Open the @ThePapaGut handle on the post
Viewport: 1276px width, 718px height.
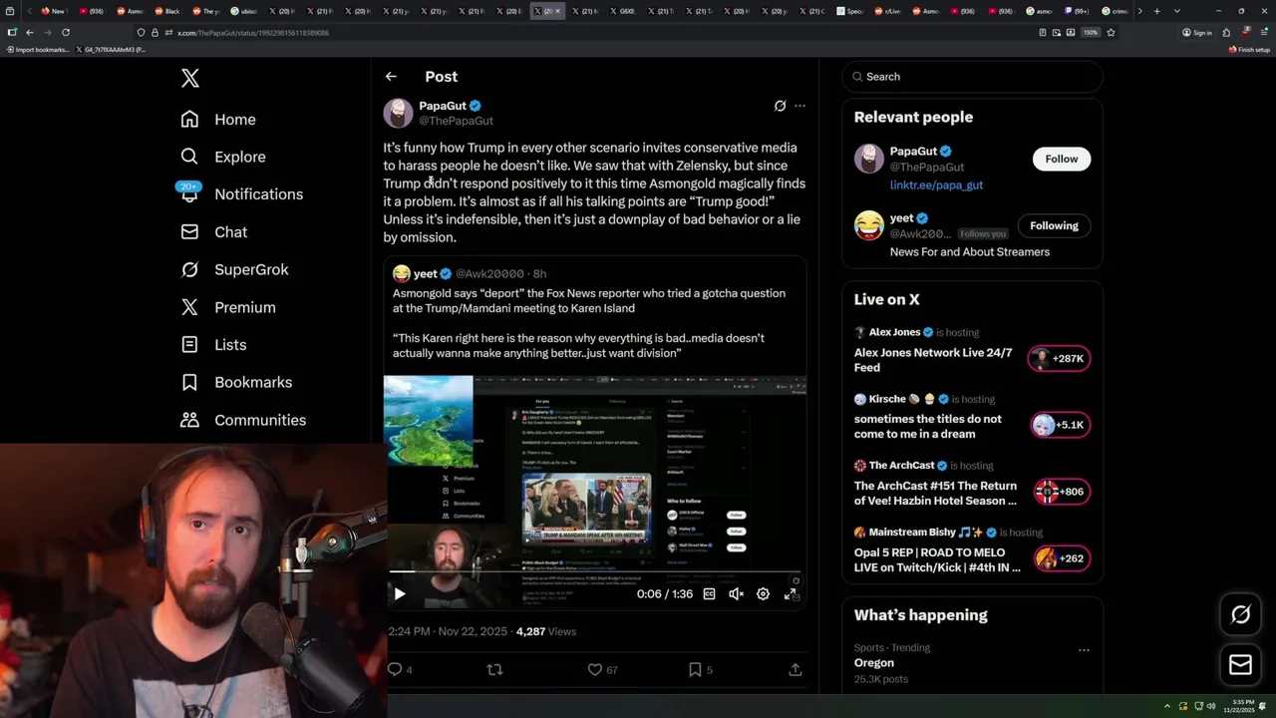456,121
